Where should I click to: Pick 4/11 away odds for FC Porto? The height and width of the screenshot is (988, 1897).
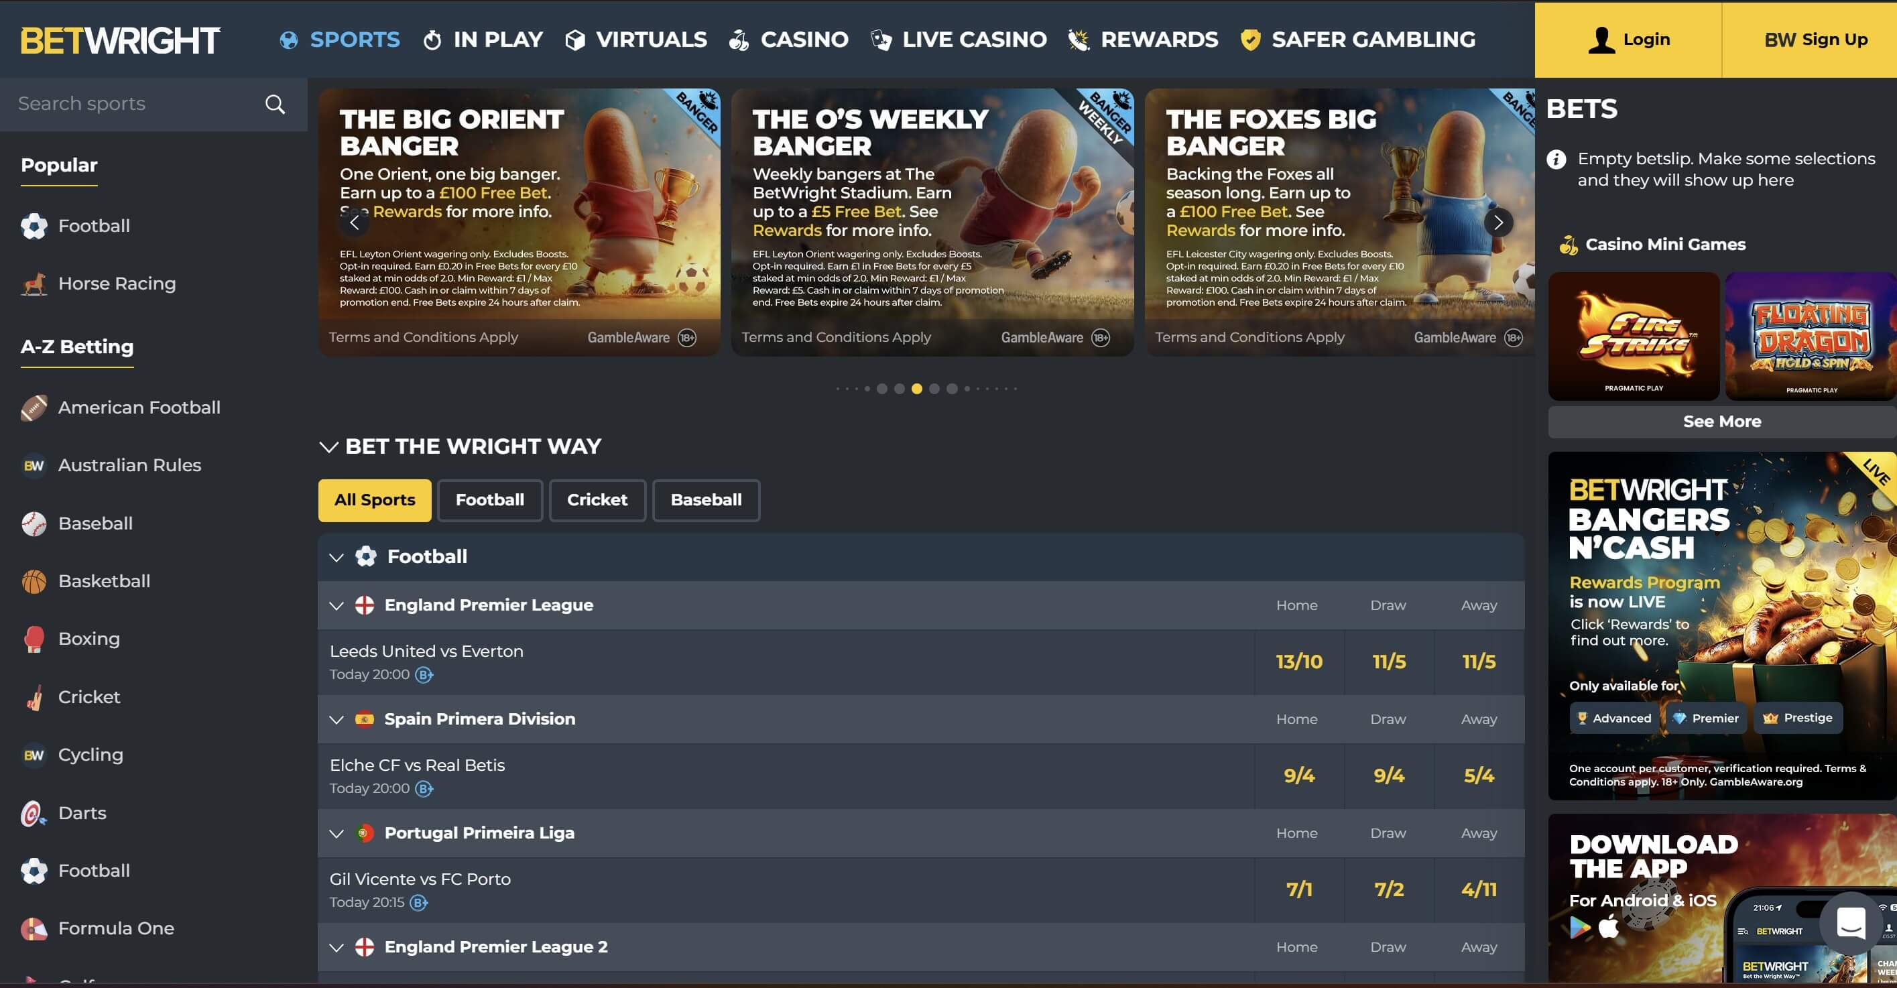1479,890
